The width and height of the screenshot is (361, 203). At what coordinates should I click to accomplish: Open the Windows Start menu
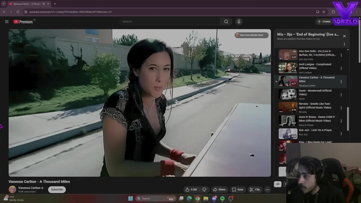[x=131, y=198]
